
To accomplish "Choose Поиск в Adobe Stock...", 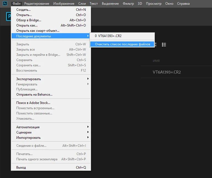I will click(x=51, y=103).
